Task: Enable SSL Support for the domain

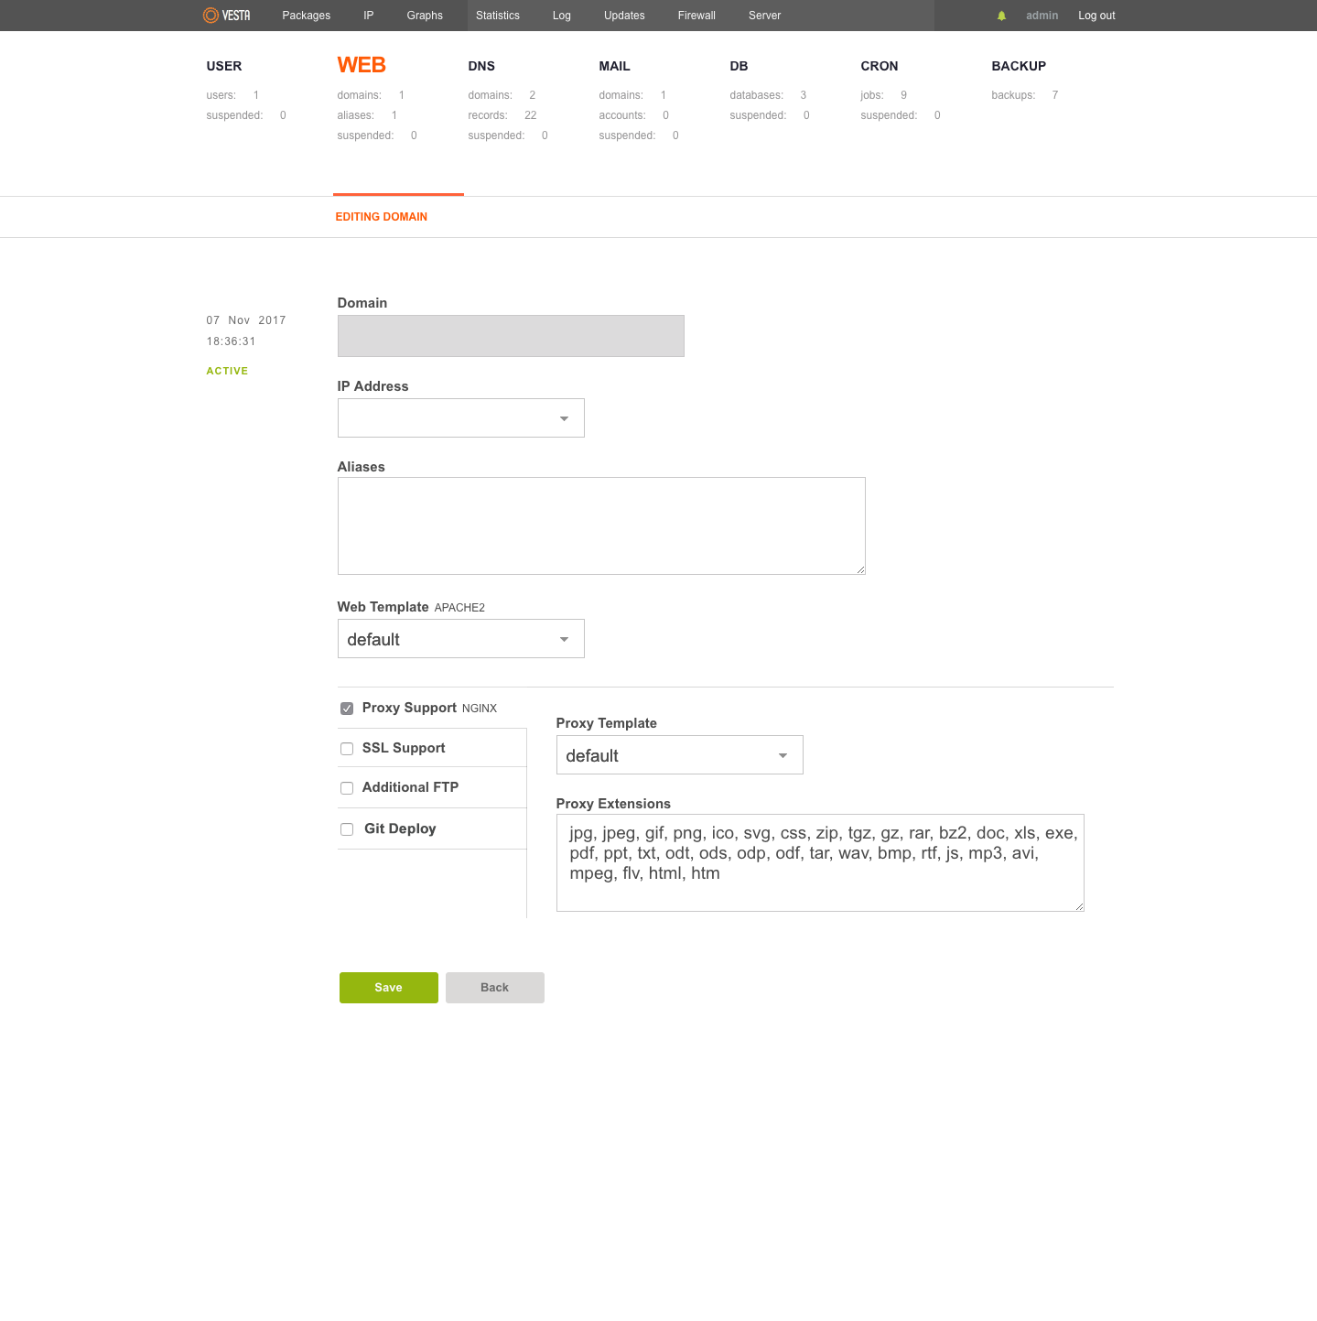Action: [x=347, y=748]
